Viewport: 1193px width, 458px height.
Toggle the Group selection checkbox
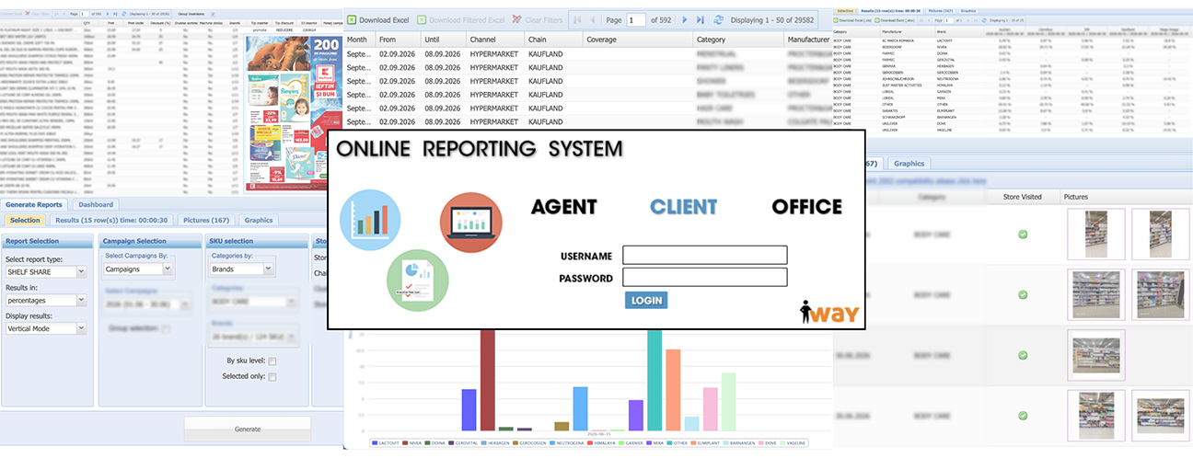pos(166,327)
